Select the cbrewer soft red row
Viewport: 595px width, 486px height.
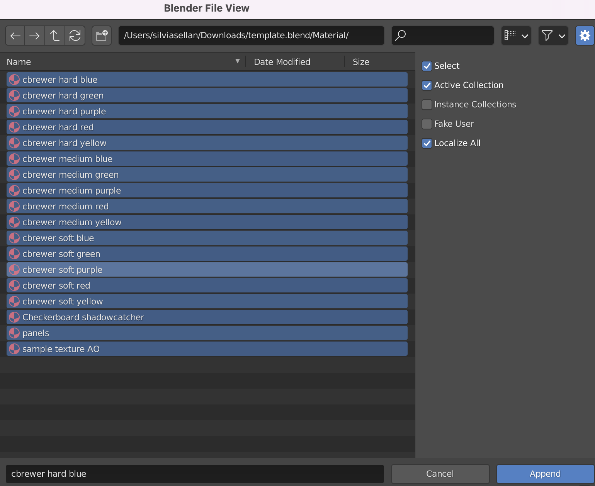(207, 285)
